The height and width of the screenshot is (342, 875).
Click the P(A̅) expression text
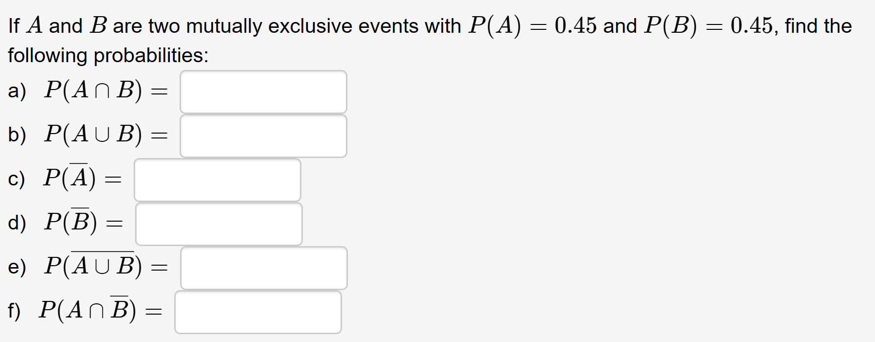tap(69, 180)
